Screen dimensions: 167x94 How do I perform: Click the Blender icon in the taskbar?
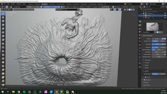(56, 92)
